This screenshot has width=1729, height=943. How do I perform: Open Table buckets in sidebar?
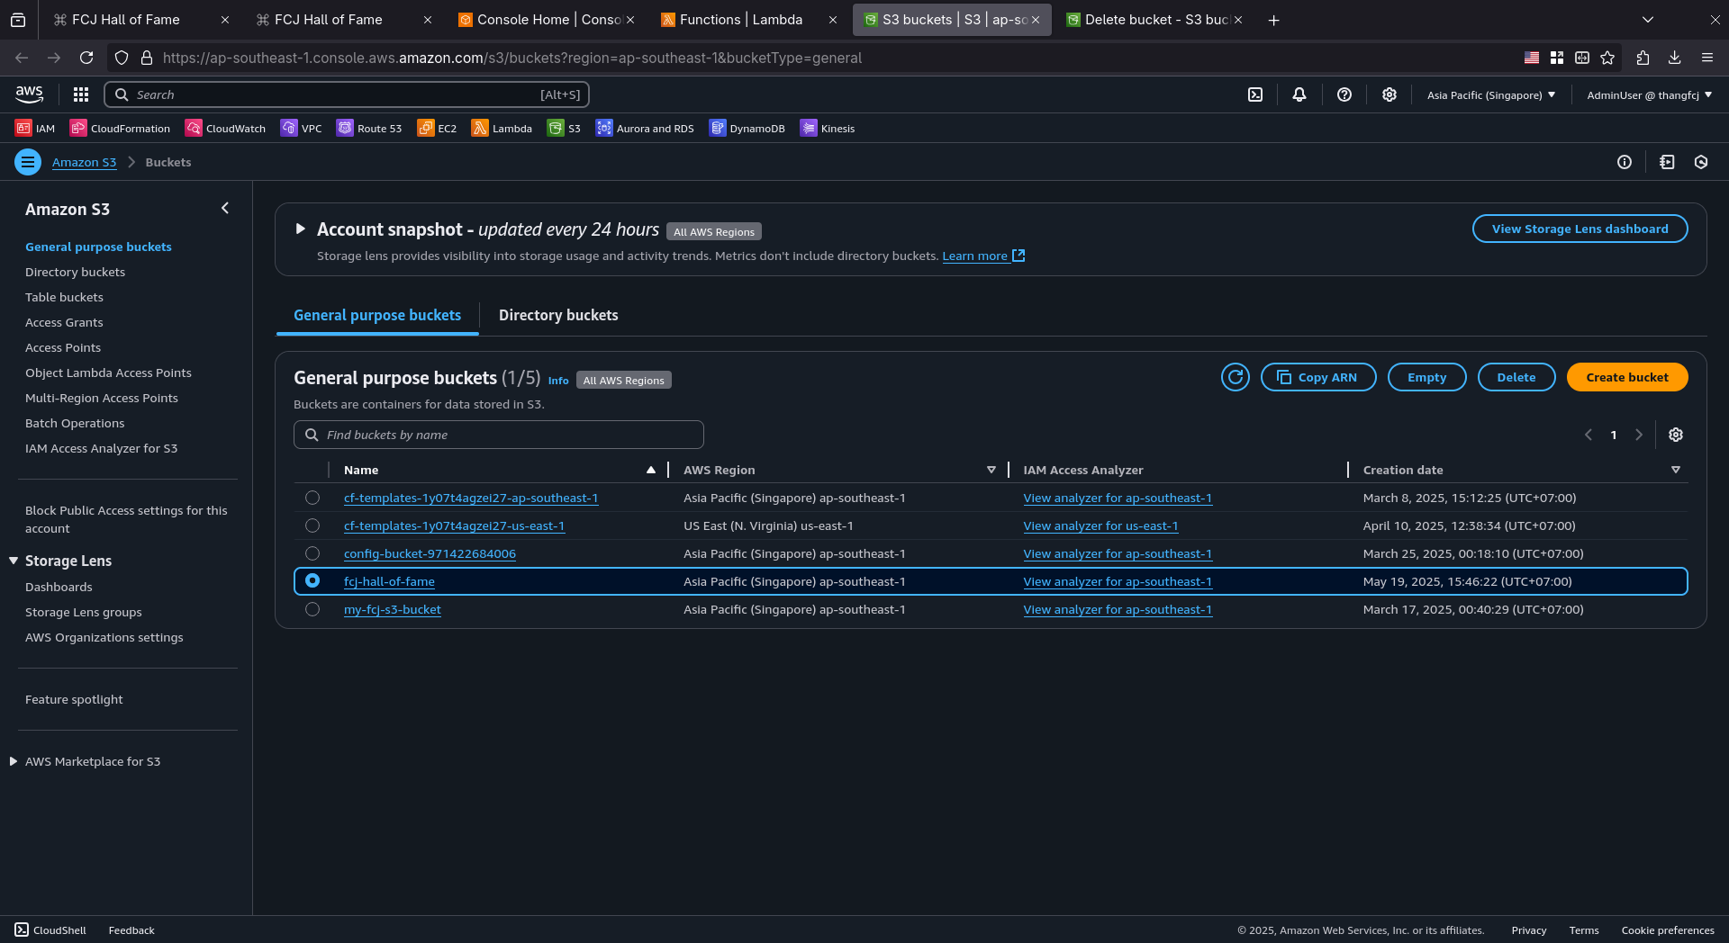pos(64,297)
